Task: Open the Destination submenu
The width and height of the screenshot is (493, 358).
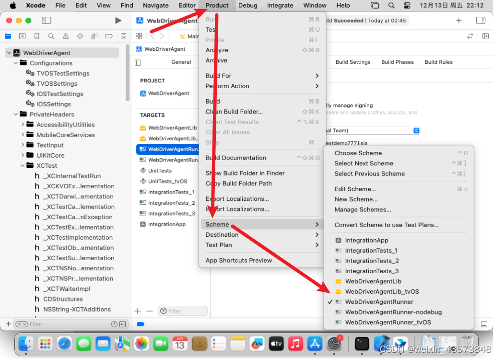Action: click(x=261, y=235)
